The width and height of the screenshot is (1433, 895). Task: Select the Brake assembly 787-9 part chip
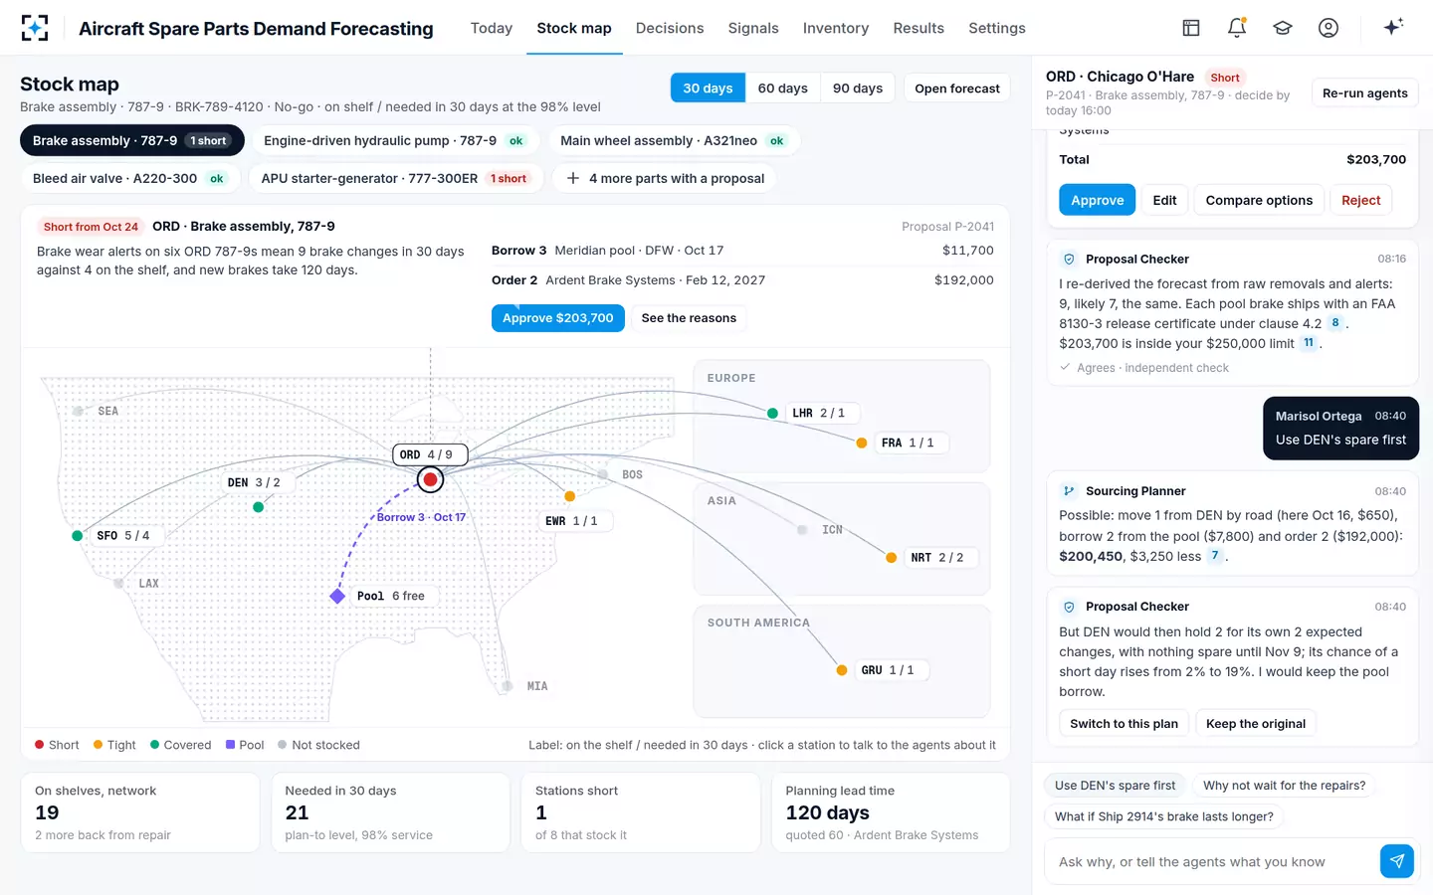(x=132, y=141)
